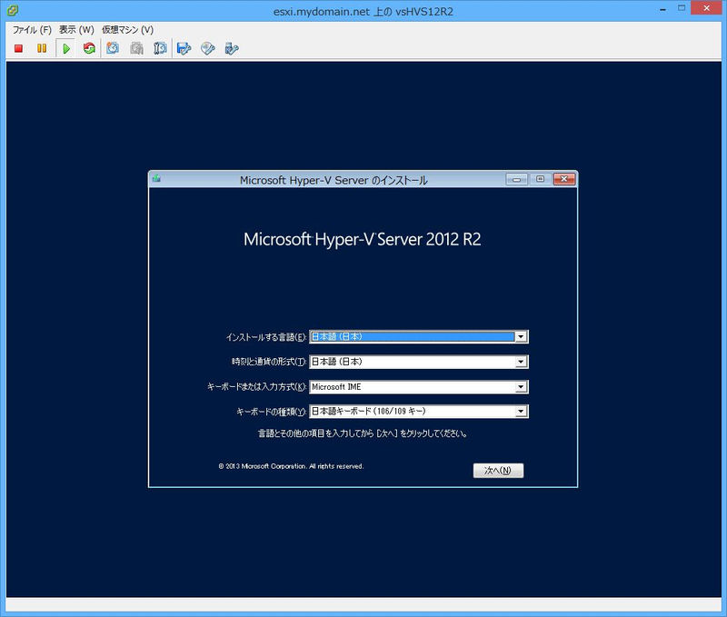Click the installer window's title bar icon
Image resolution: width=727 pixels, height=617 pixels.
[x=157, y=179]
